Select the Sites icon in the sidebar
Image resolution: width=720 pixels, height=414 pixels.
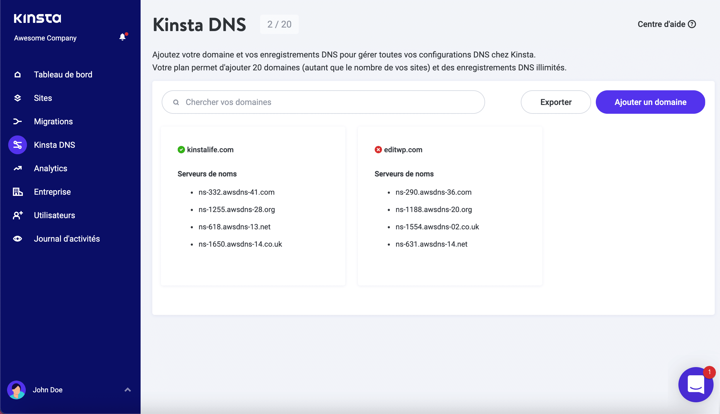[18, 98]
